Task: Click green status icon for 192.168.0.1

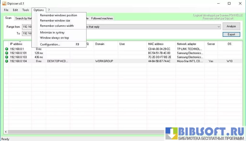Action: point(6,49)
